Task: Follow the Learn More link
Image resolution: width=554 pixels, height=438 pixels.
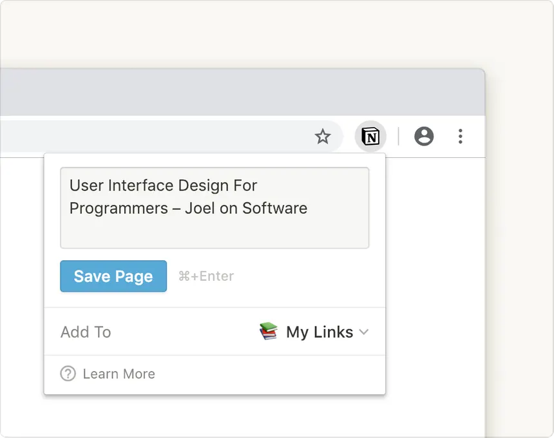Action: pos(119,374)
